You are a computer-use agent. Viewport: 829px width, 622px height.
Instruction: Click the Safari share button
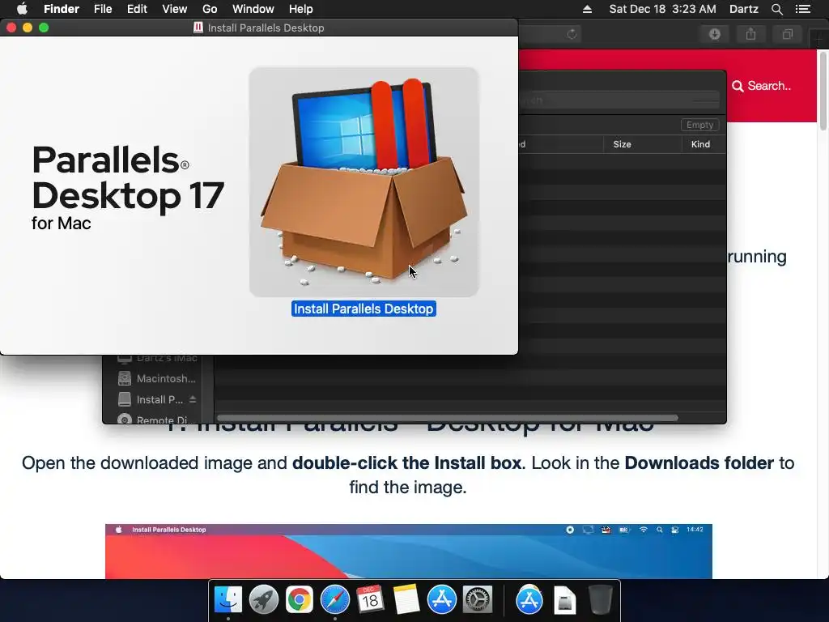coord(750,34)
